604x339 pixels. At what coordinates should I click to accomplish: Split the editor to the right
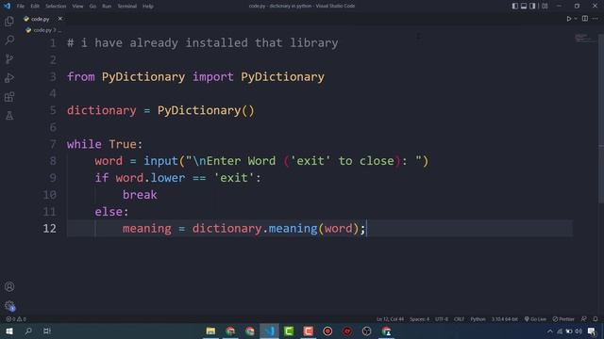585,19
